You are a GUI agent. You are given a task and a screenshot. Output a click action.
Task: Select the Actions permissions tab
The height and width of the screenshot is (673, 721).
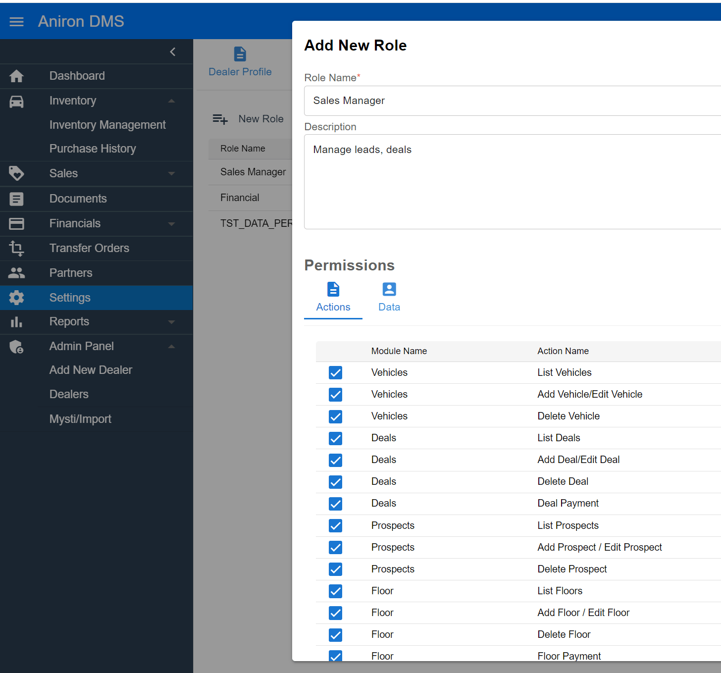(x=333, y=298)
